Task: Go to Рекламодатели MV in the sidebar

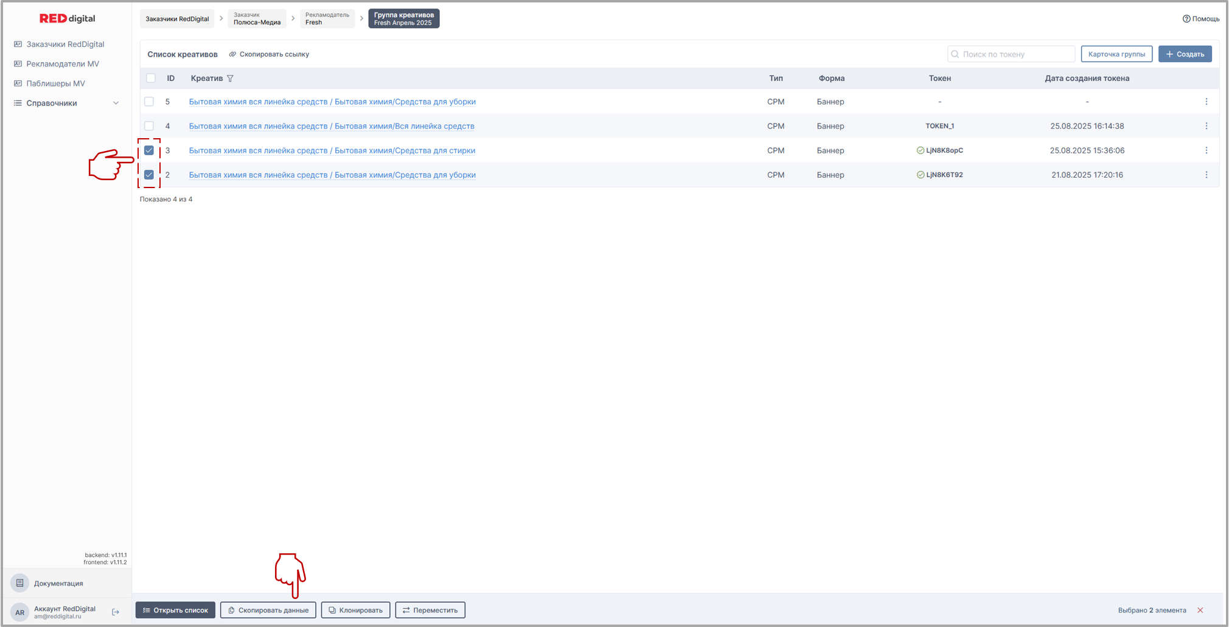Action: pos(62,64)
